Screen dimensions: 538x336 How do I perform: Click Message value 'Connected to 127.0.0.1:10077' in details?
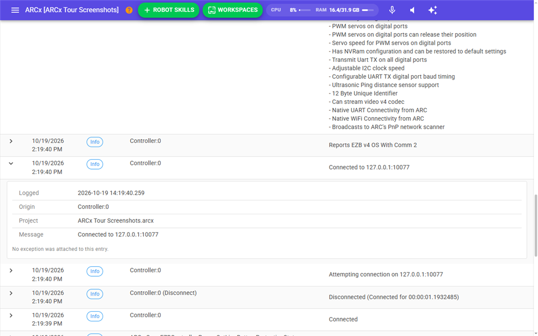[118, 235]
